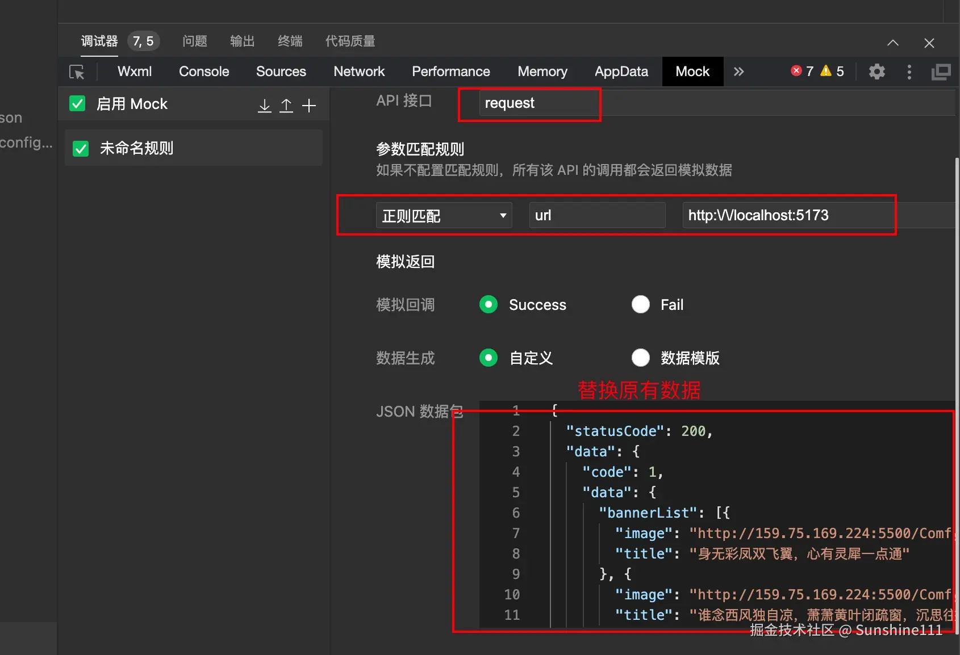Click the "code": 1 line in JSON editor

point(623,472)
